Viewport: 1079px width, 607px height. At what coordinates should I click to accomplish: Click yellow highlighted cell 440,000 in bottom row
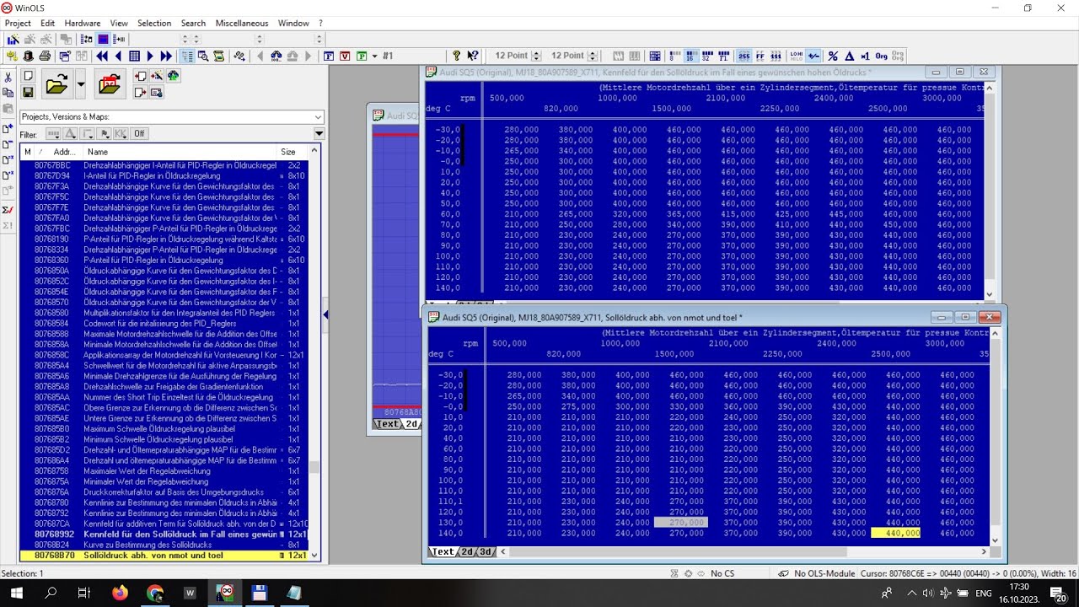[894, 533]
